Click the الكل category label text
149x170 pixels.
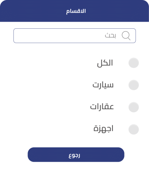(x=105, y=63)
